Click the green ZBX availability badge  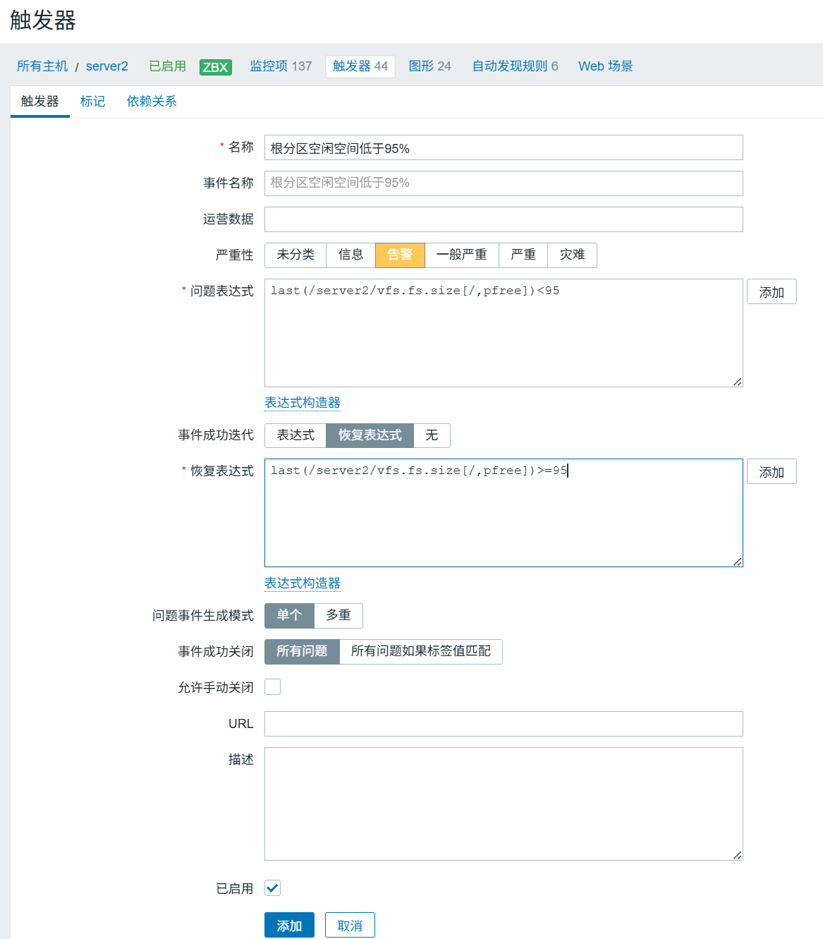pos(215,67)
